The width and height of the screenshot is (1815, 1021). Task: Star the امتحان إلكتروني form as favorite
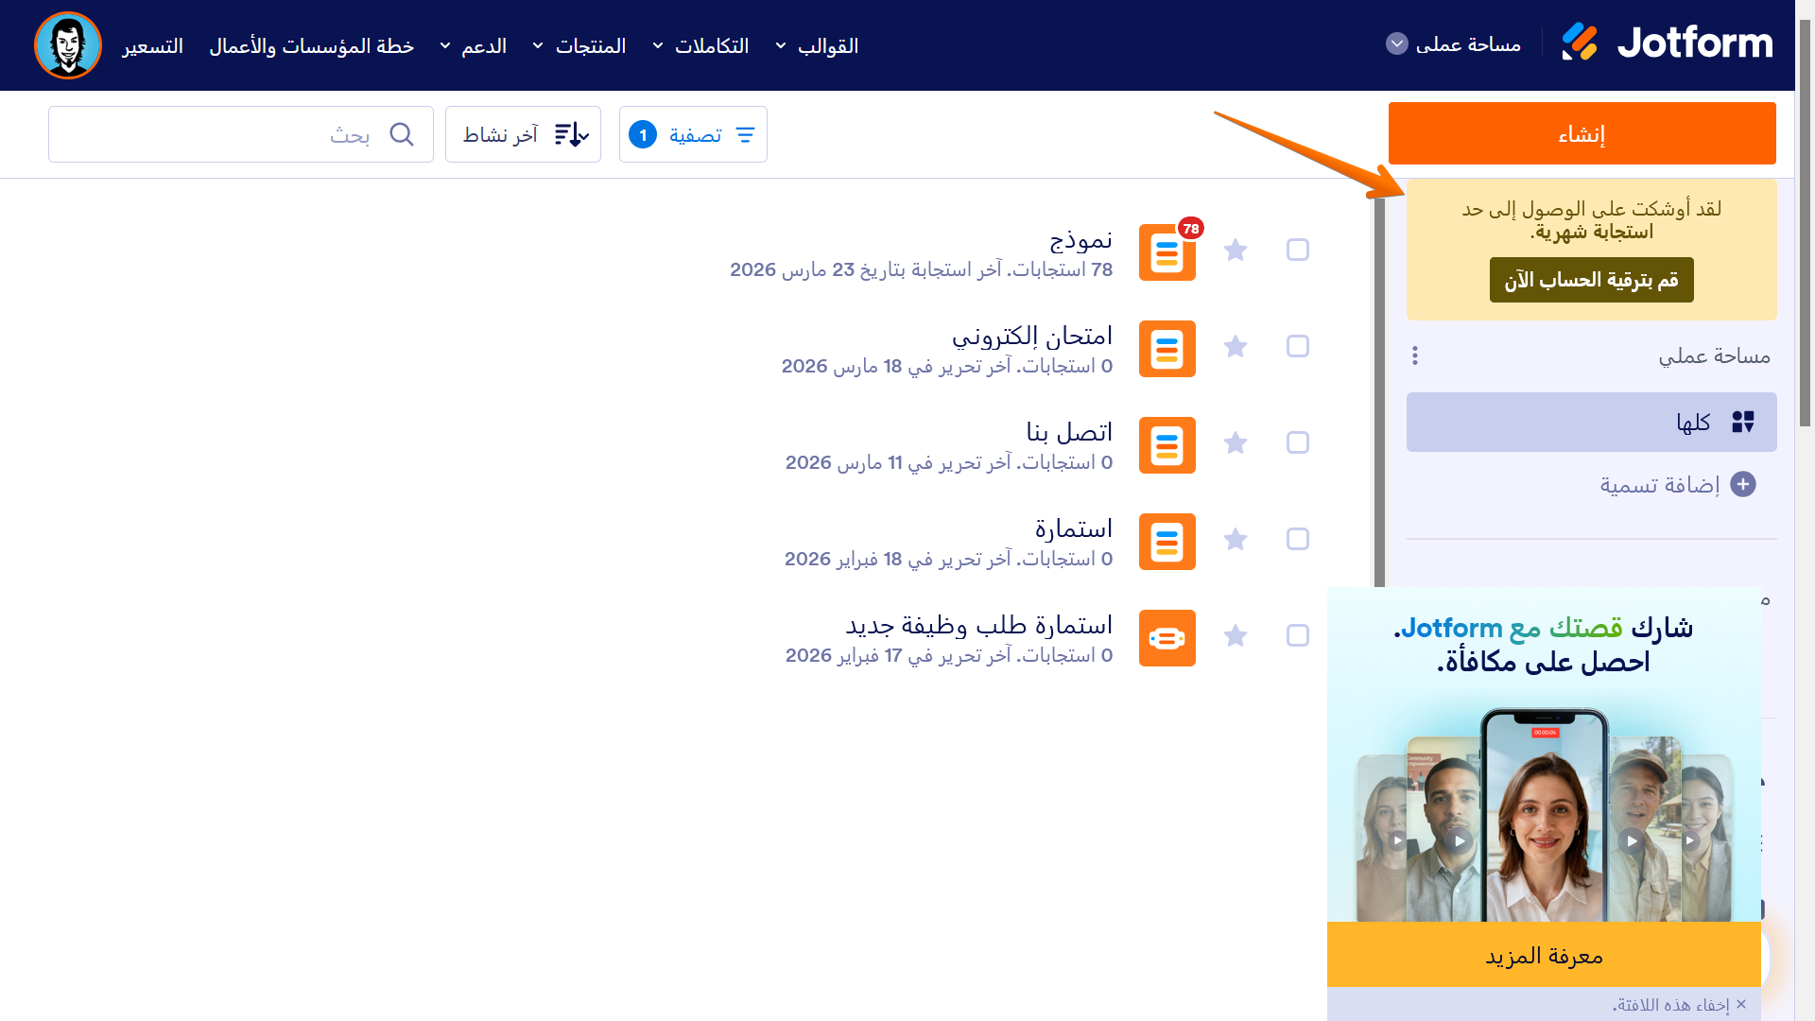(1236, 347)
